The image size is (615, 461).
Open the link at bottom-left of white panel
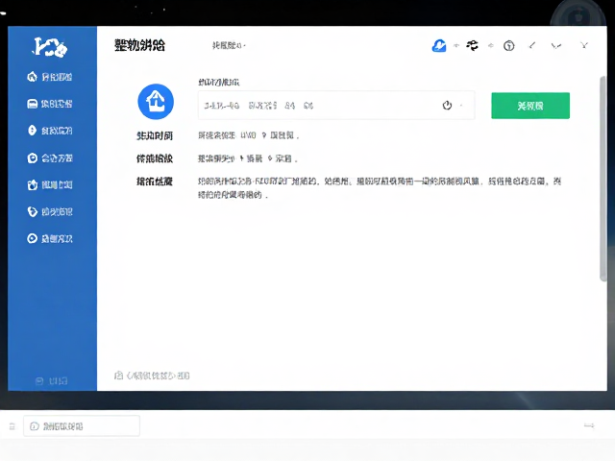pos(152,376)
